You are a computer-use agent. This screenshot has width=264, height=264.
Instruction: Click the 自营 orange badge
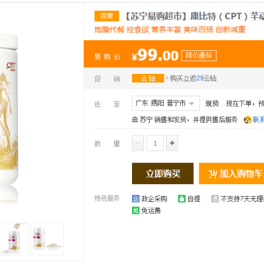tap(107, 16)
